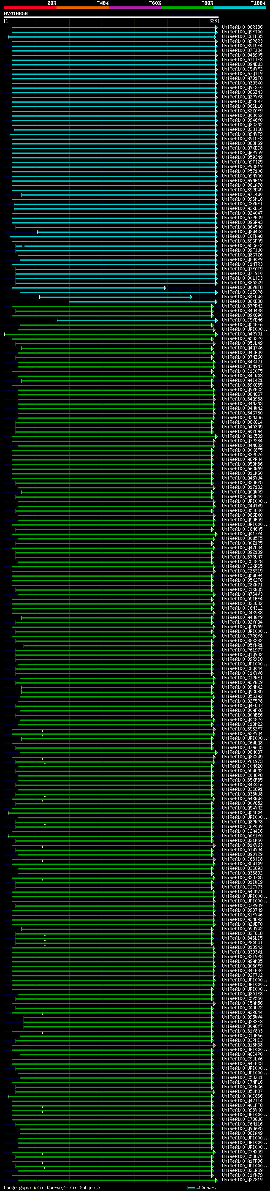Click the UniRef100_C2KRS5 label
270x1191 pixels.
point(242,566)
